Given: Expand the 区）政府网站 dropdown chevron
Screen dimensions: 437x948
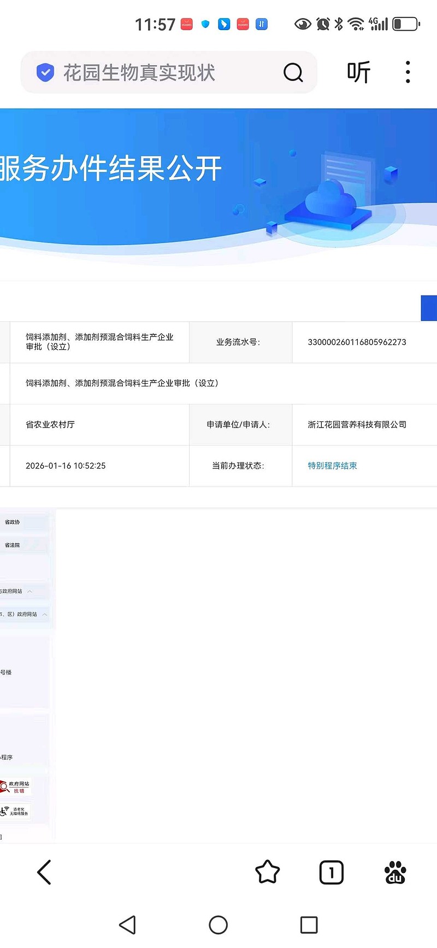Looking at the screenshot, I should [x=45, y=614].
